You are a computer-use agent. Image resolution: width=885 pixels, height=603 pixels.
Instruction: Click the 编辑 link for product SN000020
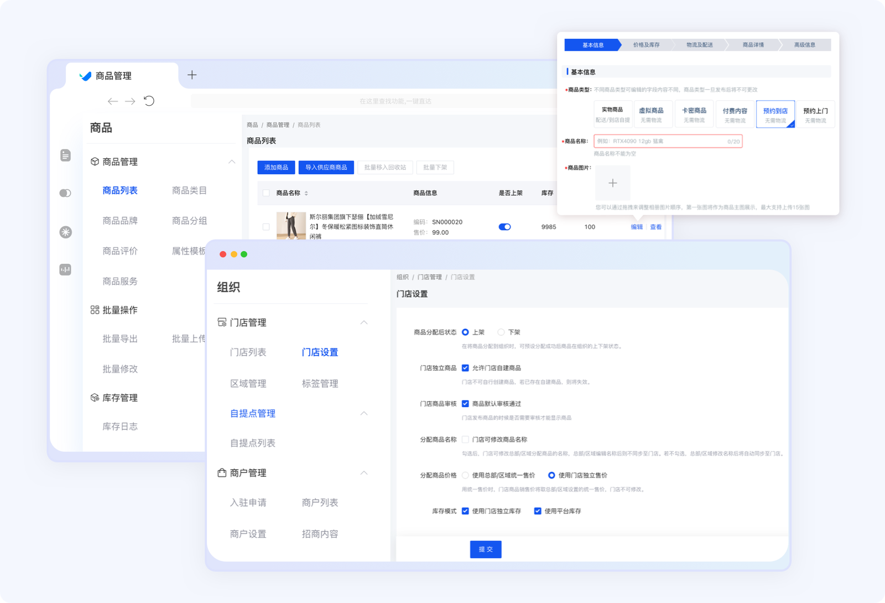tap(635, 226)
